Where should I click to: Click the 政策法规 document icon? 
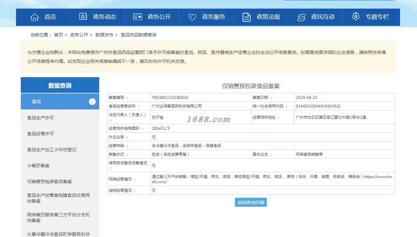click(246, 17)
